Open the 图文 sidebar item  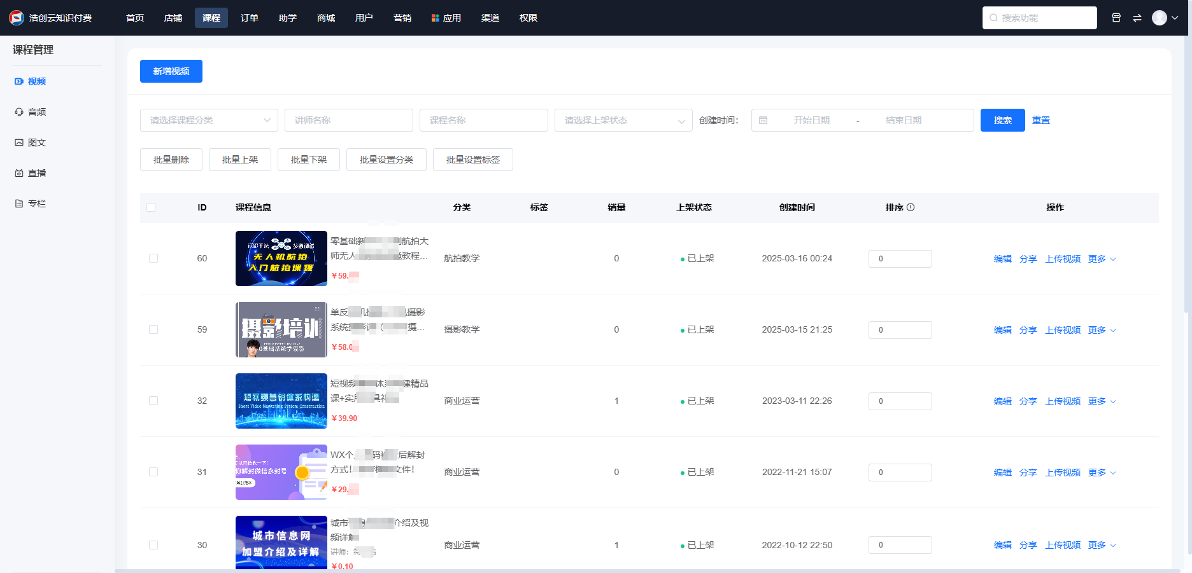(x=30, y=142)
